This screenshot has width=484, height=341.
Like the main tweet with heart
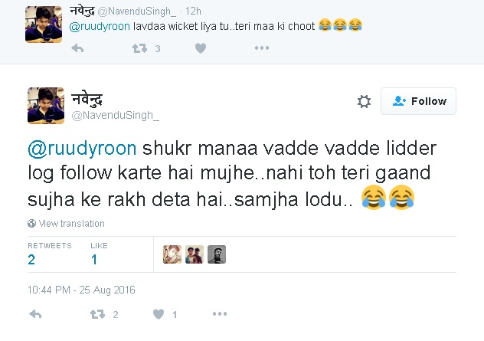[159, 314]
